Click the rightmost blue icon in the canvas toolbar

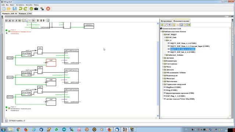click(x=48, y=21)
